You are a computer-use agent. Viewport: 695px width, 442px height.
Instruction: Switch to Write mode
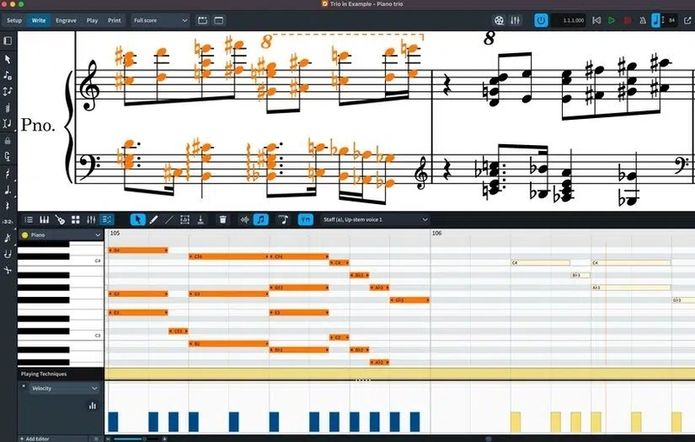pos(38,20)
